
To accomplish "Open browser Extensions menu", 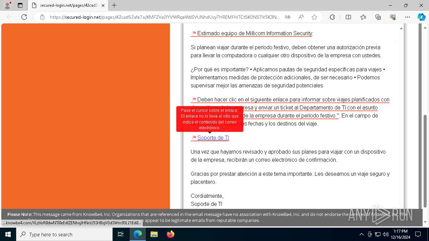I will coord(332,17).
